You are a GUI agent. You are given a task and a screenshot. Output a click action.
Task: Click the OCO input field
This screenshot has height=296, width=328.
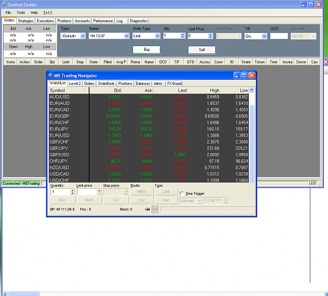[279, 36]
